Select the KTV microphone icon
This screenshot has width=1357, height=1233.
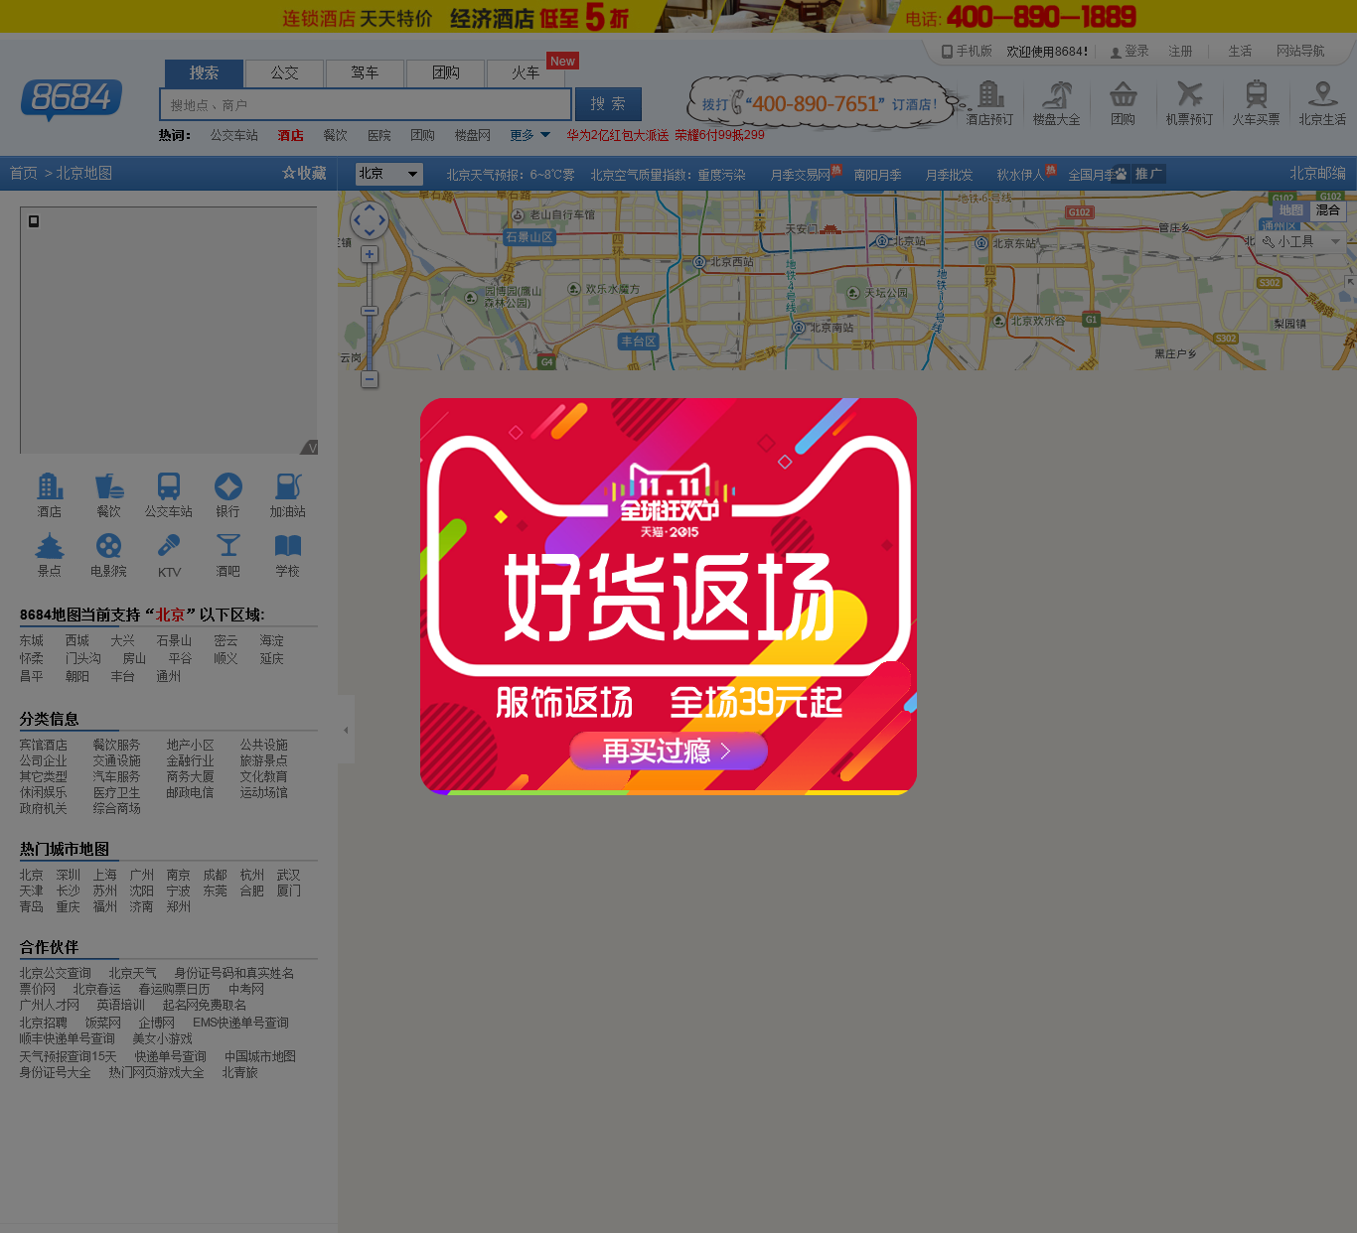(169, 546)
